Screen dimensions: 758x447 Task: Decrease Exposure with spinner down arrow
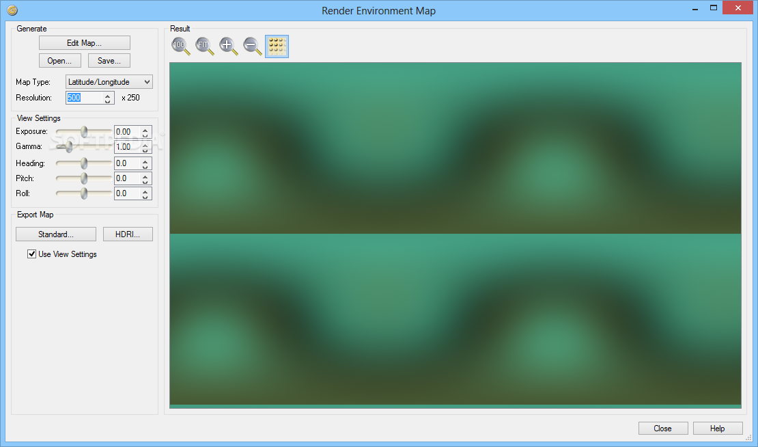pyautogui.click(x=145, y=135)
